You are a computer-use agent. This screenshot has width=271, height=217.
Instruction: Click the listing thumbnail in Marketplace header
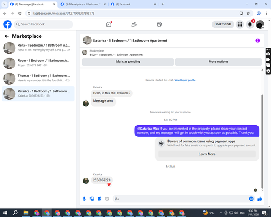click(85, 53)
